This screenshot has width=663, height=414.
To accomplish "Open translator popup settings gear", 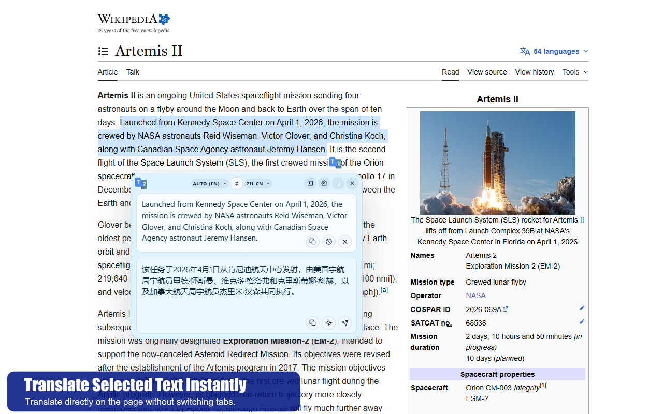I will (x=324, y=183).
